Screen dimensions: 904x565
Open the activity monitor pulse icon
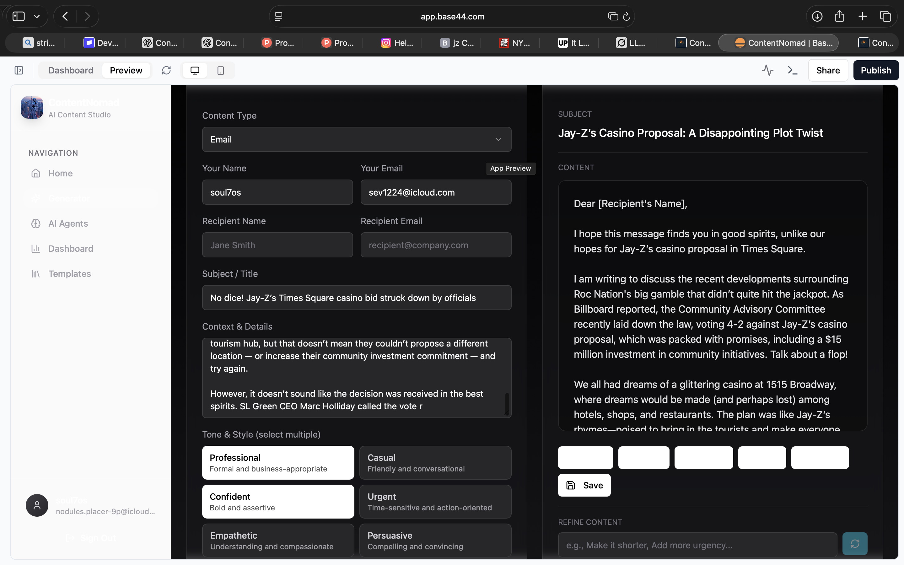tap(768, 70)
